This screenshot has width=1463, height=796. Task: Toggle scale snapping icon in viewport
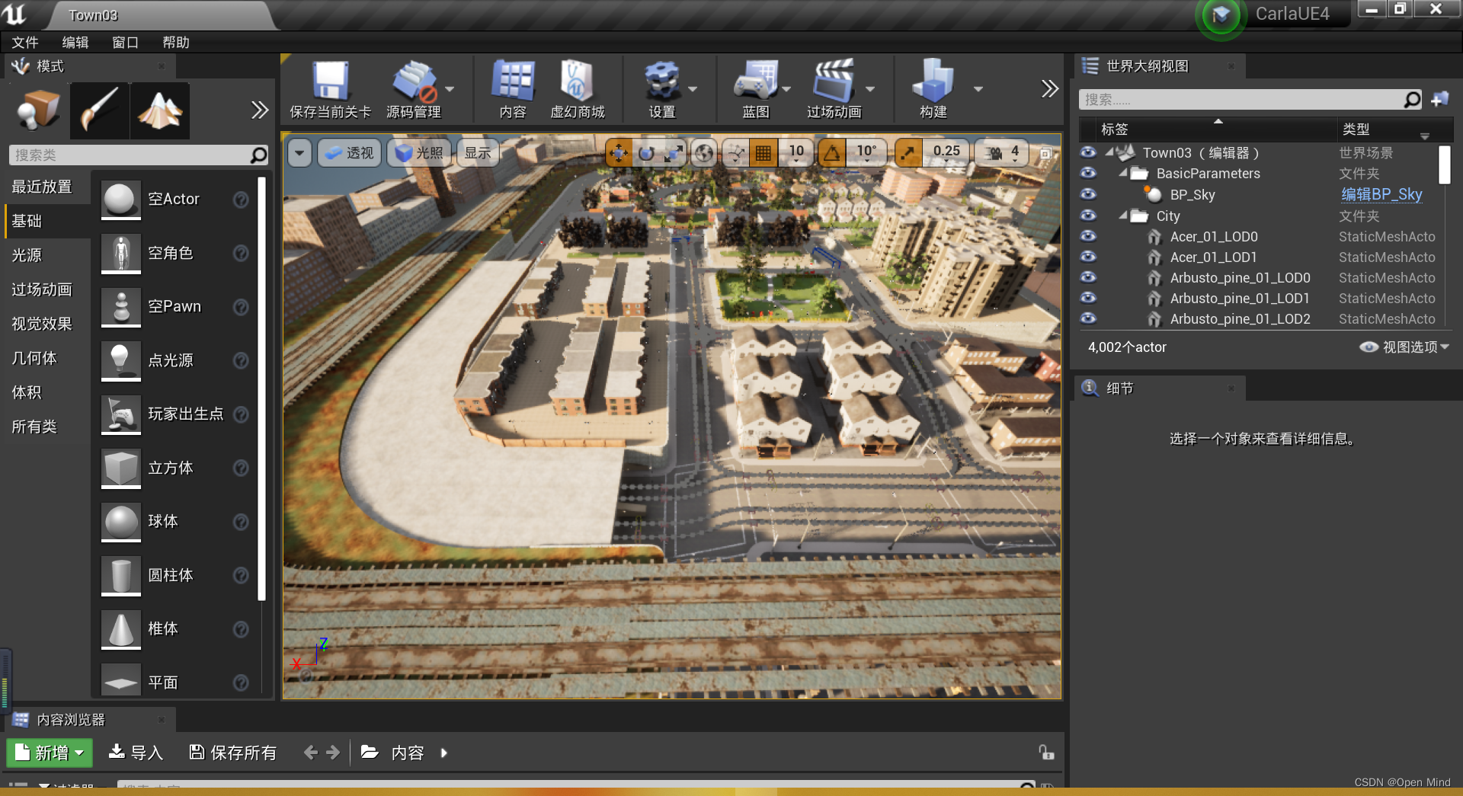908,153
